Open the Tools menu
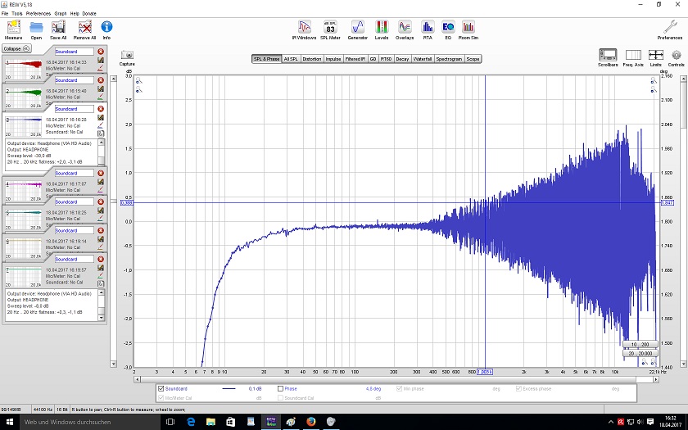The image size is (688, 430). [19, 14]
